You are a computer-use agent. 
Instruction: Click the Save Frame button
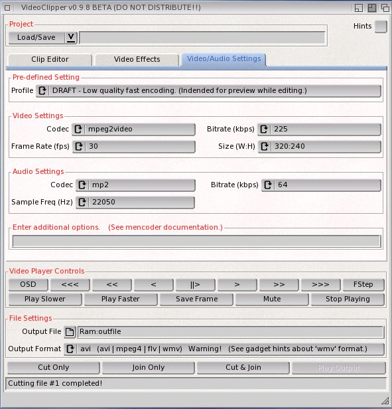tap(196, 299)
